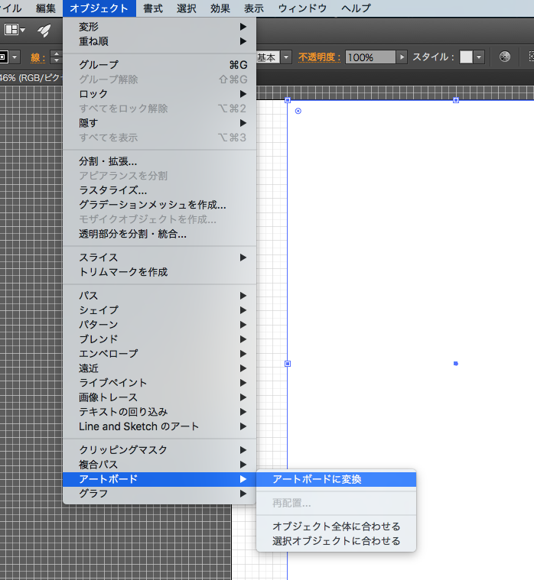Open the グラフ submenu

point(160,494)
